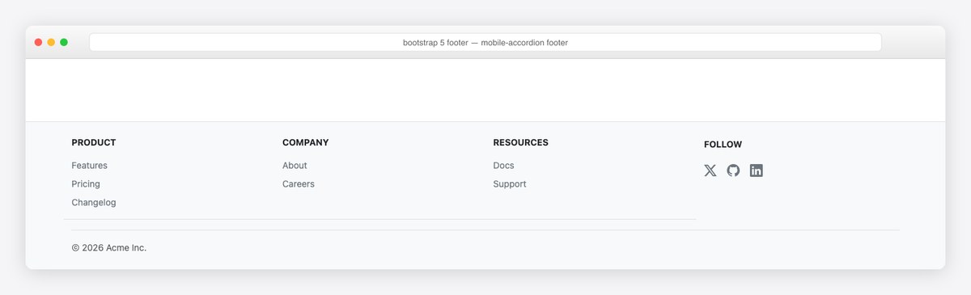
Task: Close the window with red button
Action: 38,42
